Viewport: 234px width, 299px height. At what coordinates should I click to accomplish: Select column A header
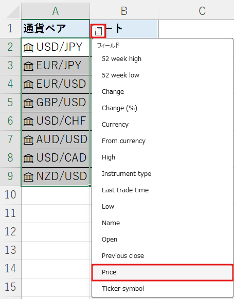click(56, 11)
